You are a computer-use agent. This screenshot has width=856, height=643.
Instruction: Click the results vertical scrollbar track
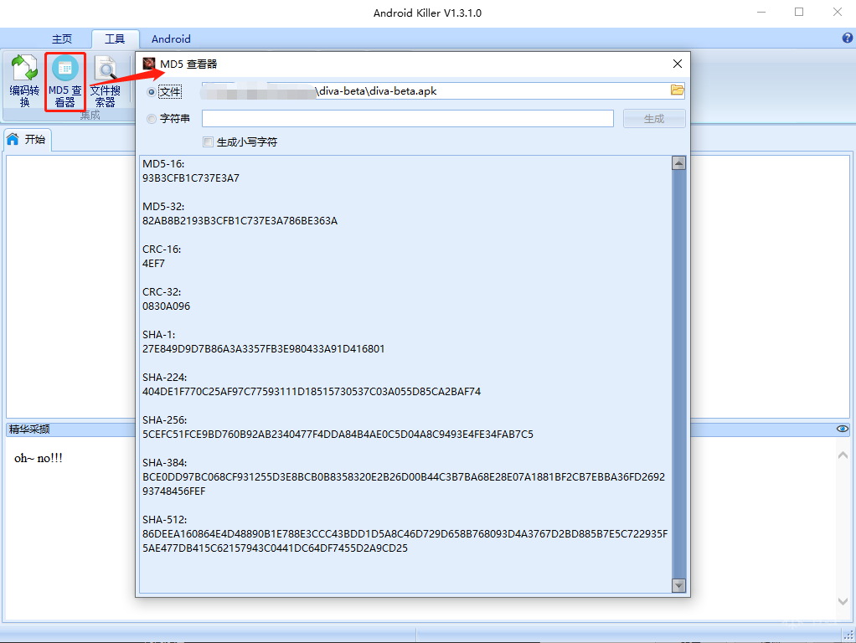678,374
